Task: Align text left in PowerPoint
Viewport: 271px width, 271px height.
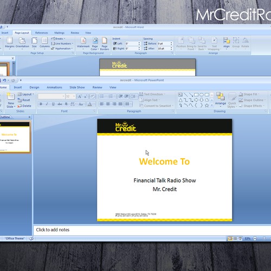Action: [102, 104]
